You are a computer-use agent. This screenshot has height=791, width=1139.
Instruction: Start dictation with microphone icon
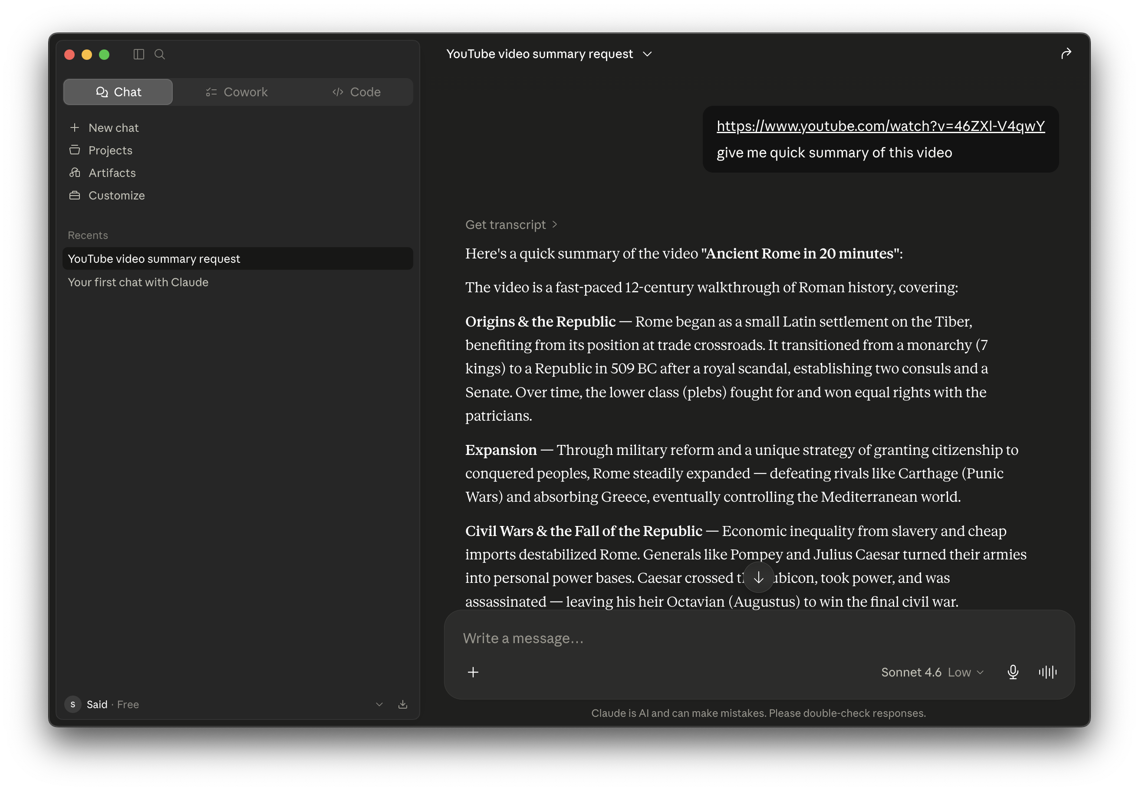click(x=1013, y=672)
